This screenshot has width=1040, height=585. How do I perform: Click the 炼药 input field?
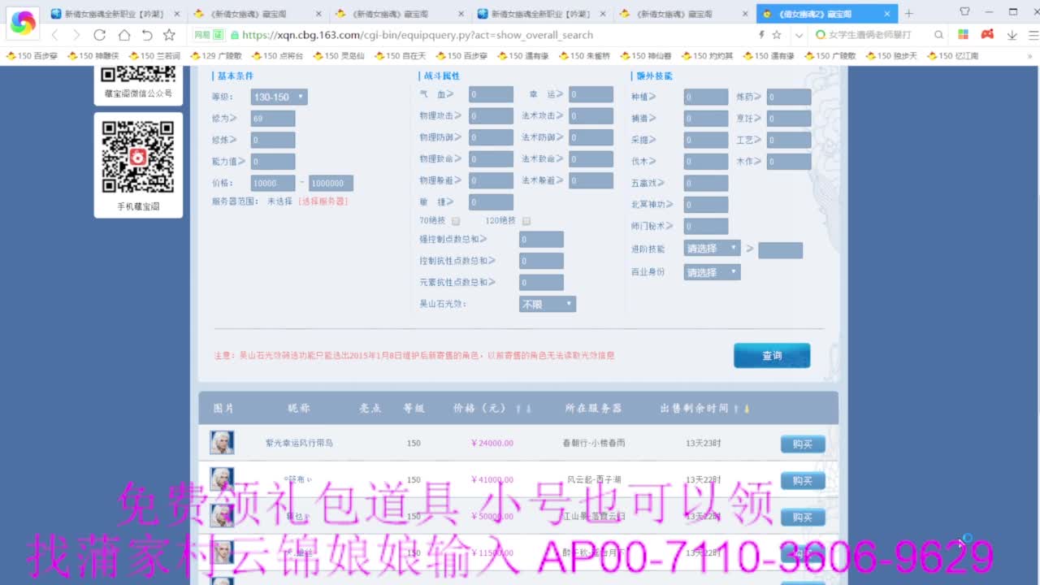pos(789,97)
